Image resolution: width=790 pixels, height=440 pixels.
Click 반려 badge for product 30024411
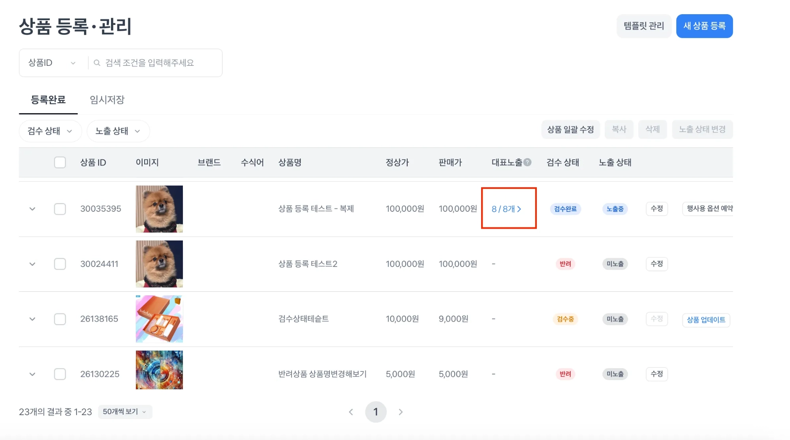tap(565, 264)
